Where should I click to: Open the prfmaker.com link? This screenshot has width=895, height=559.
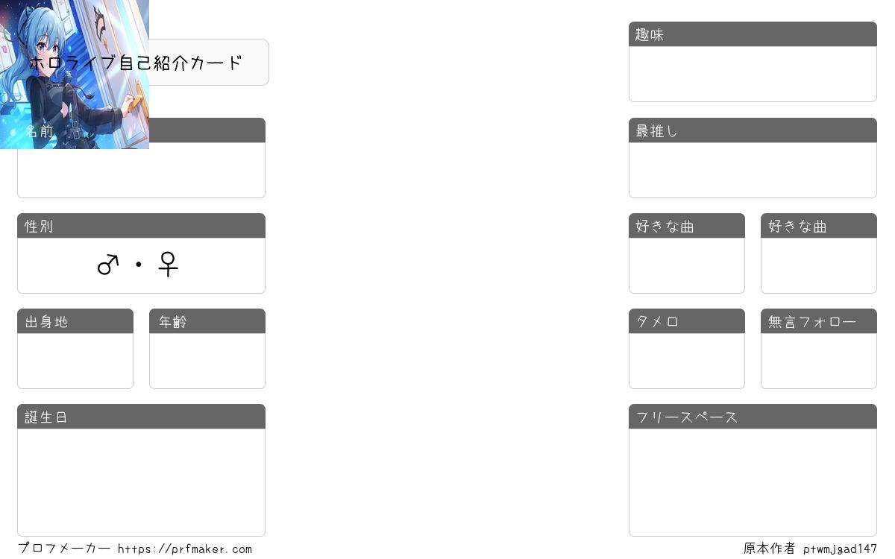pyautogui.click(x=185, y=549)
